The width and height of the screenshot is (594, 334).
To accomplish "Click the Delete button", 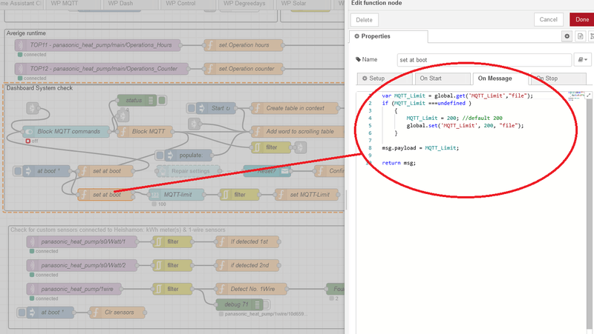I will click(x=364, y=19).
